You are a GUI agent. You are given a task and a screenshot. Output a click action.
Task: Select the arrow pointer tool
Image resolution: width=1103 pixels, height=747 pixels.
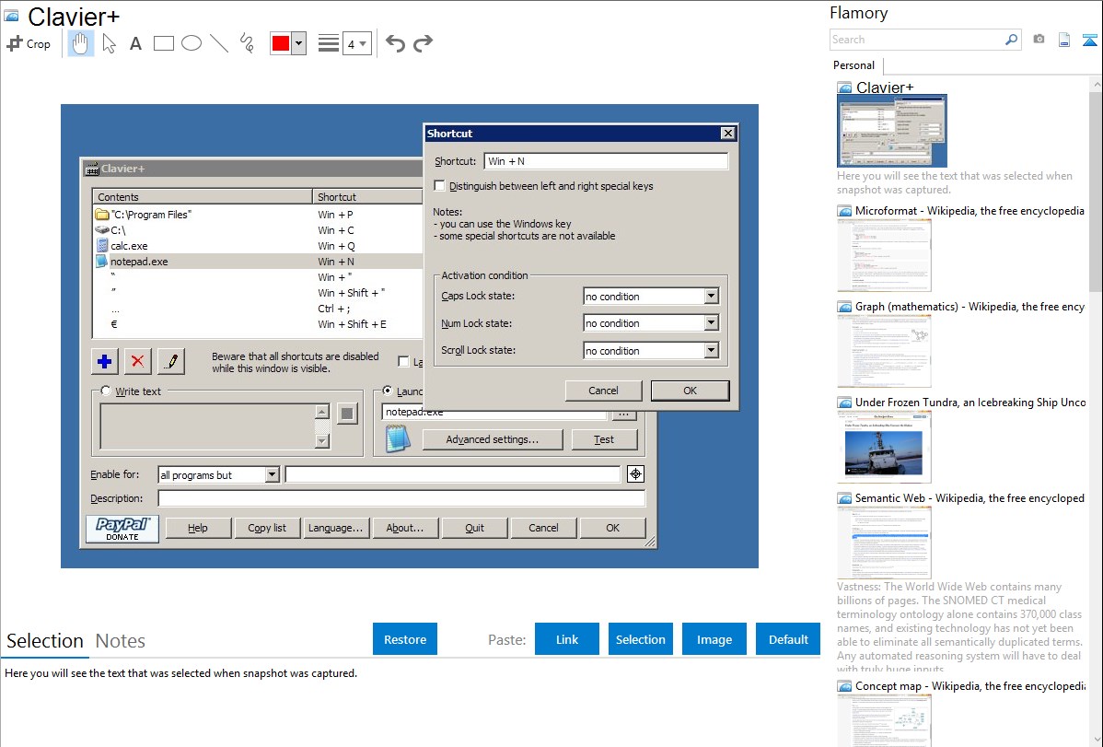[109, 43]
